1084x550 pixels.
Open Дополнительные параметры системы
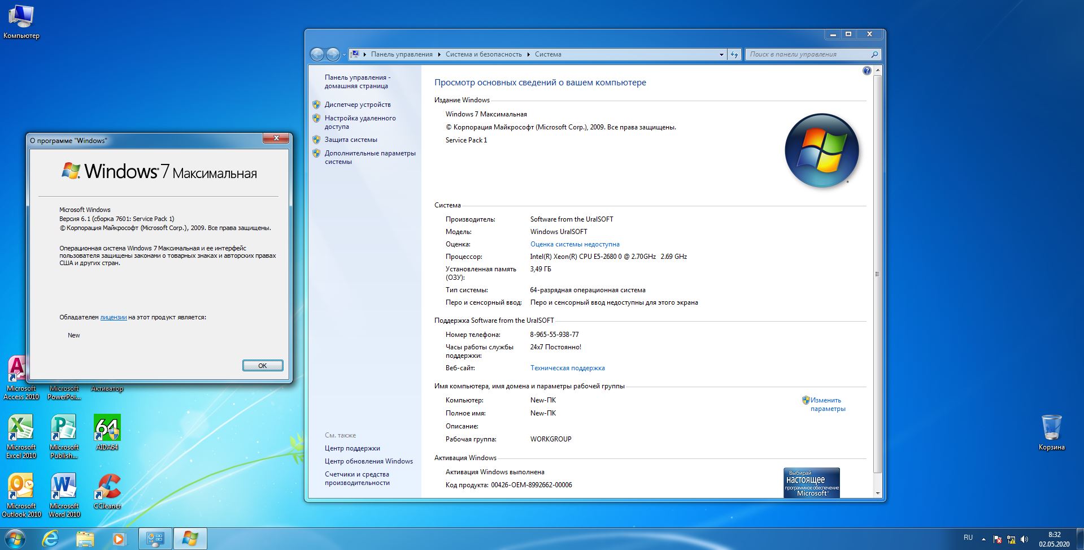pyautogui.click(x=370, y=157)
